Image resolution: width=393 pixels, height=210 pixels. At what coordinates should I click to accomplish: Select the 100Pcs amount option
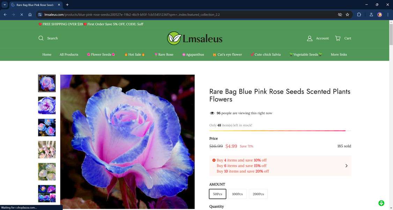[237, 194]
